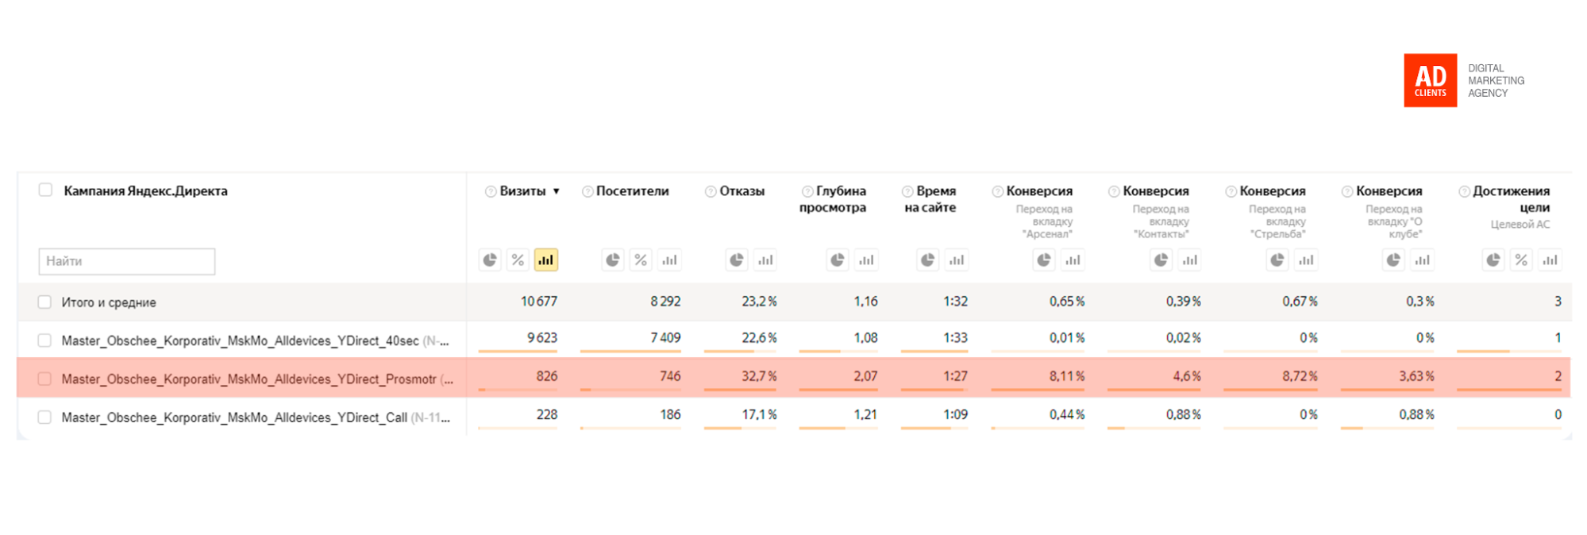Click pie chart icon under Глубина просмотра

(838, 260)
